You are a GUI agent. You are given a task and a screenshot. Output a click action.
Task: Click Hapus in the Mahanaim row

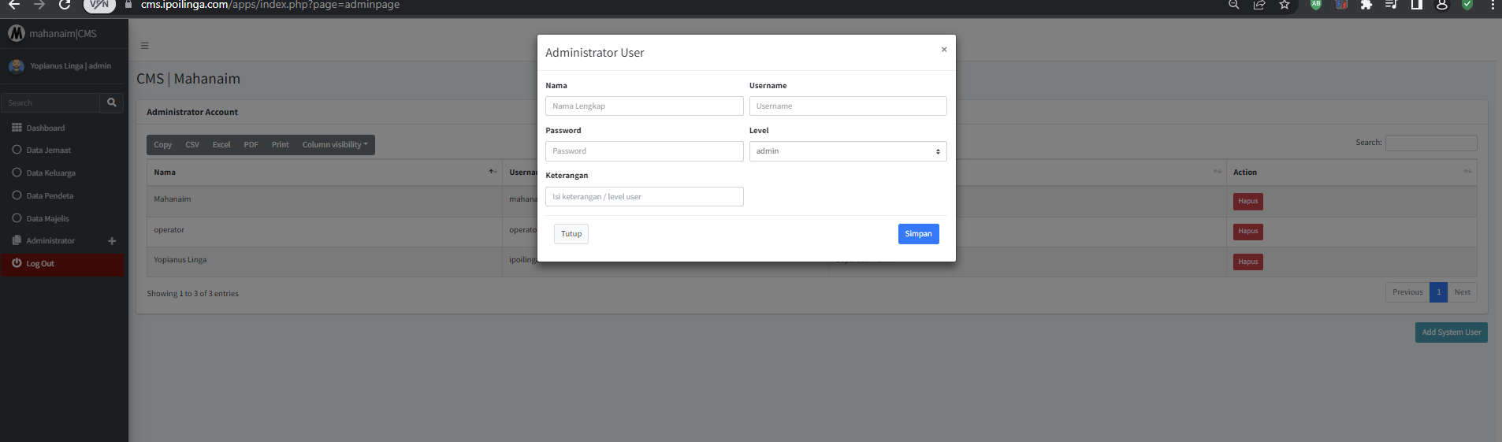point(1248,202)
